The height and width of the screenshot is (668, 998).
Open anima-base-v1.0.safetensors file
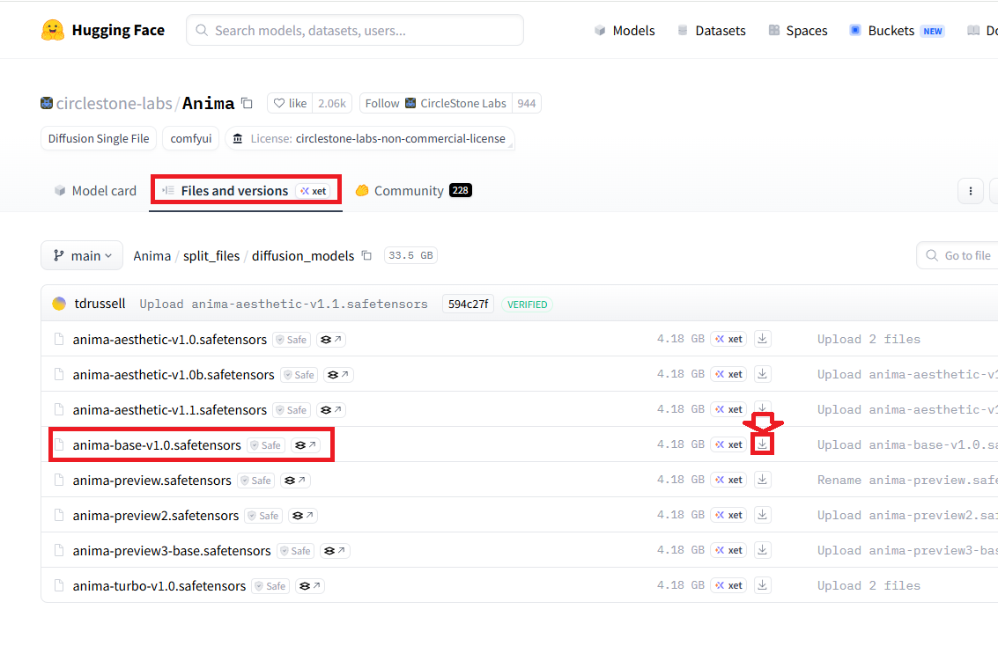coord(157,444)
